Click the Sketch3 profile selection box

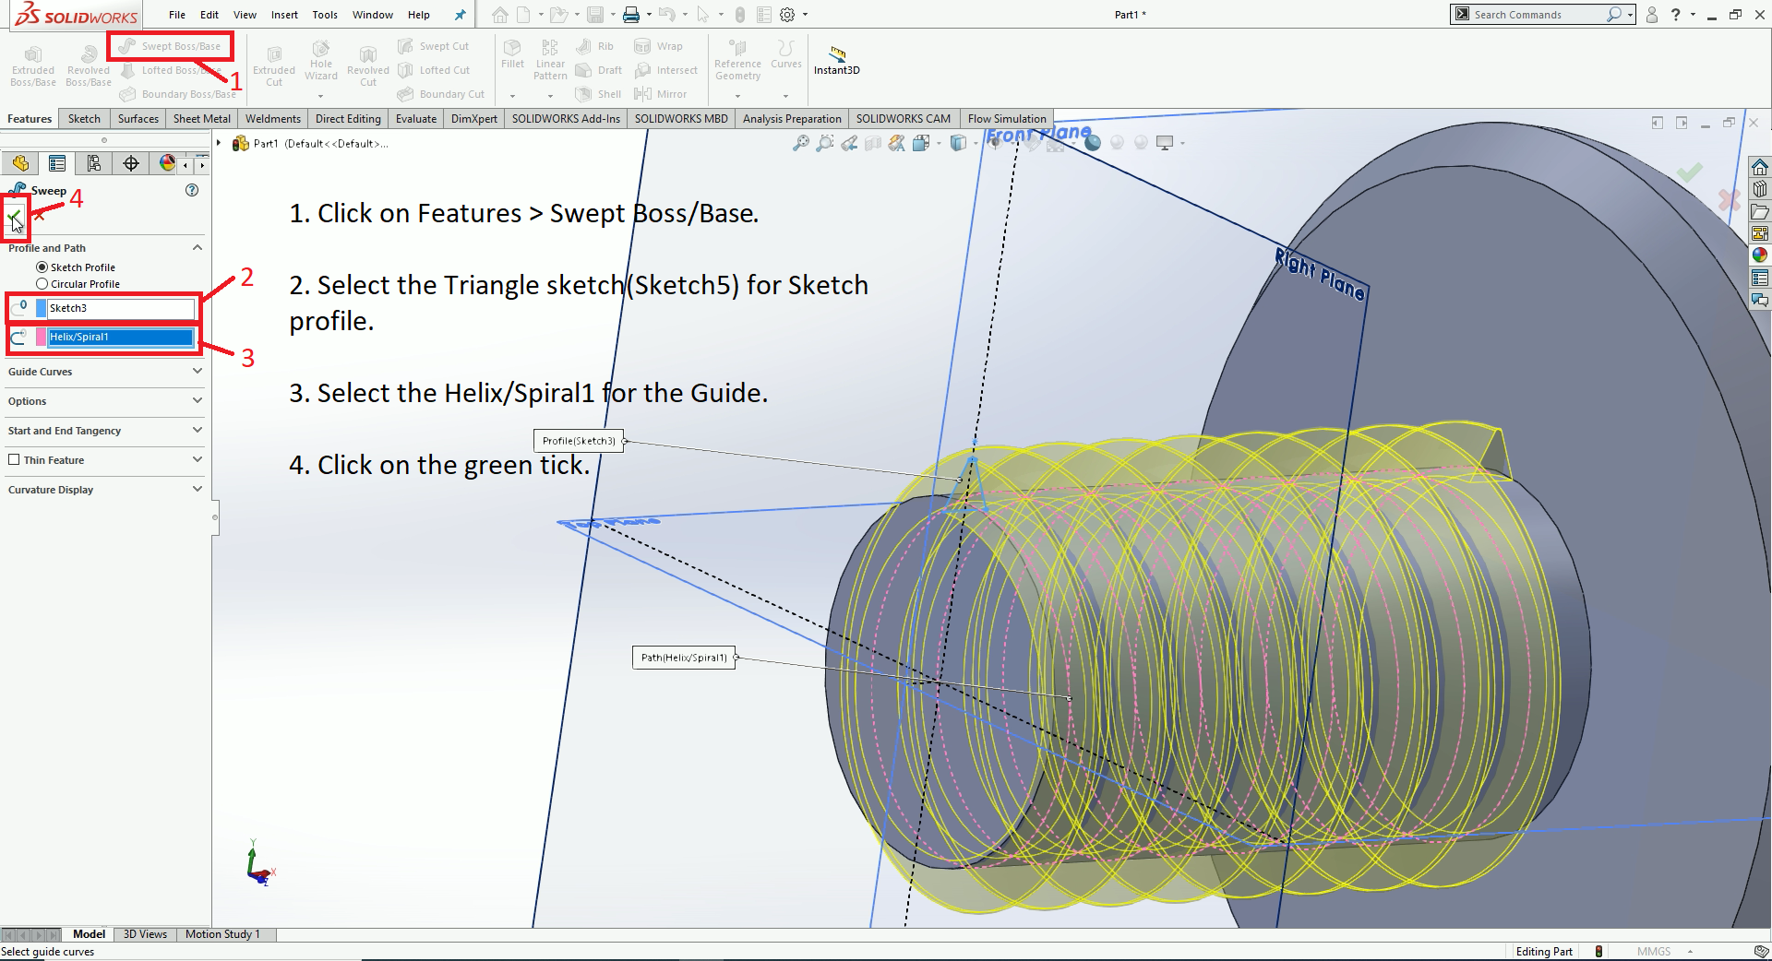(x=121, y=308)
